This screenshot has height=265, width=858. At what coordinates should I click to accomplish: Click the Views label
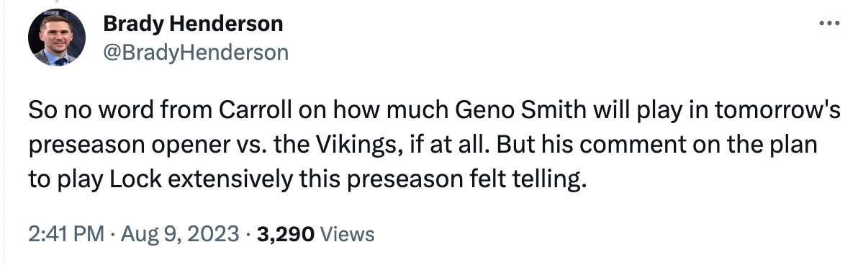click(x=348, y=234)
